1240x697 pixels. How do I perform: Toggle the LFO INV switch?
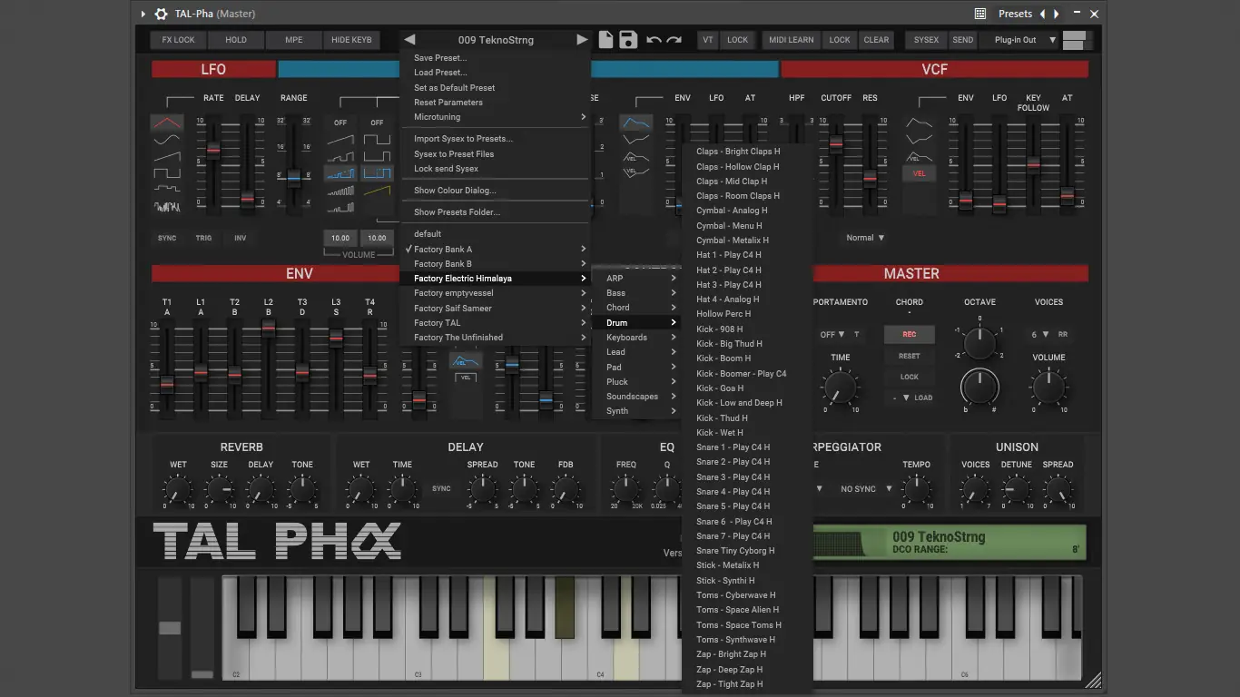click(x=241, y=238)
